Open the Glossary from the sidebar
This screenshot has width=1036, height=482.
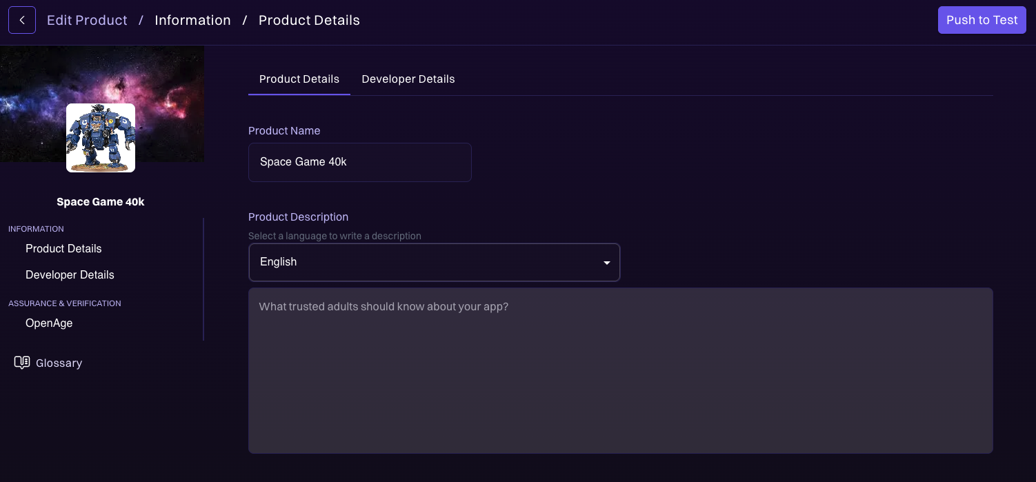coord(59,363)
